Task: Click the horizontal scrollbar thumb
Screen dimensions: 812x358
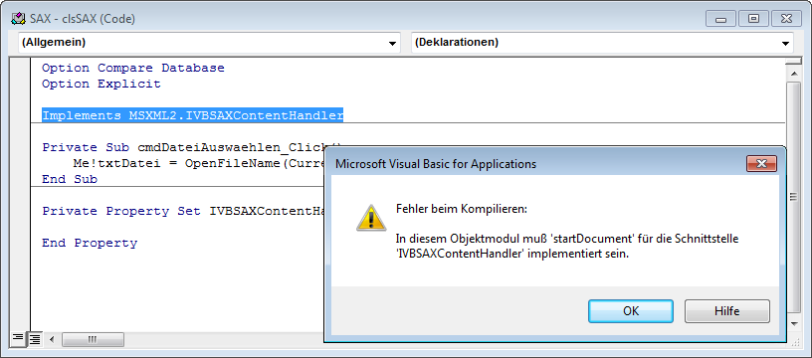Action: [x=93, y=340]
